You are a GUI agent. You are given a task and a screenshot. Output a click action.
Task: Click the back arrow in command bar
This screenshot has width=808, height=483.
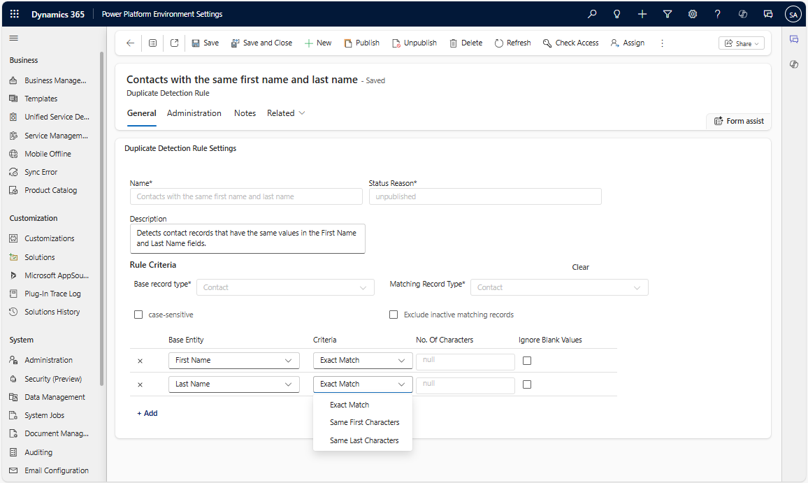tap(130, 43)
